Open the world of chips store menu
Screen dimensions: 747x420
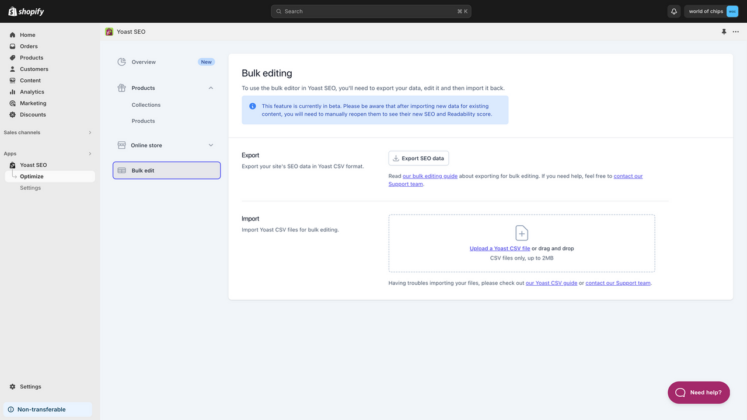[711, 11]
